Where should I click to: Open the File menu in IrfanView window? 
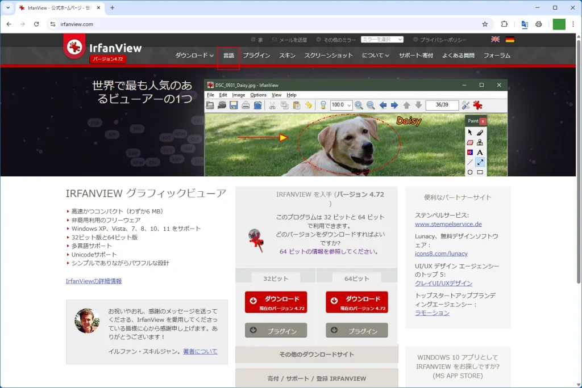pos(210,95)
